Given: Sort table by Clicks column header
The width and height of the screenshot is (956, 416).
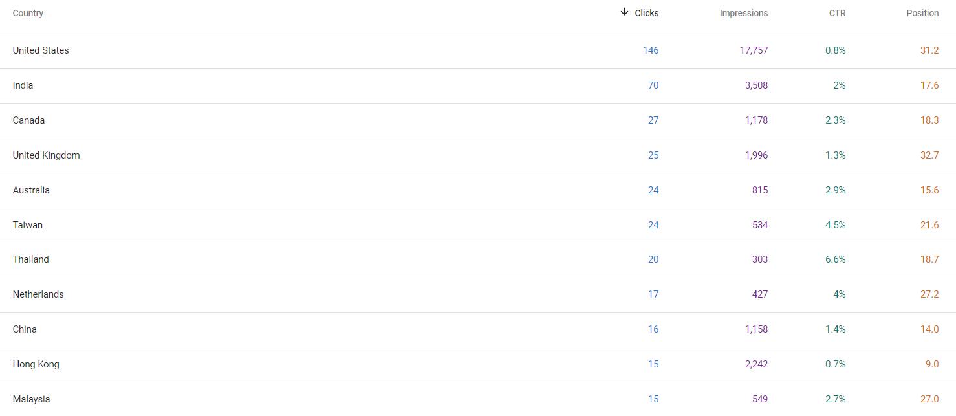Looking at the screenshot, I should tap(646, 13).
